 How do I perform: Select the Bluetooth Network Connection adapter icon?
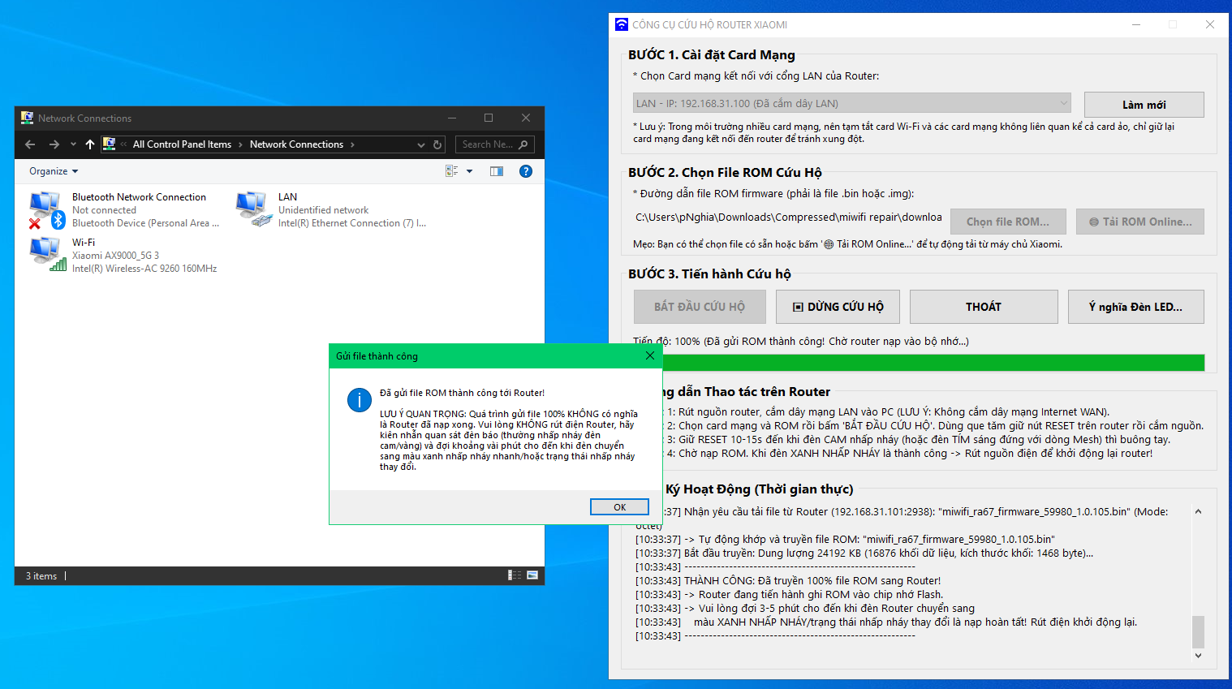(x=47, y=210)
